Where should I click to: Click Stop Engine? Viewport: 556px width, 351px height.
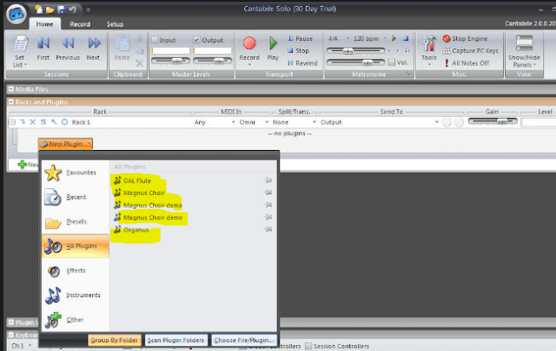pos(466,39)
